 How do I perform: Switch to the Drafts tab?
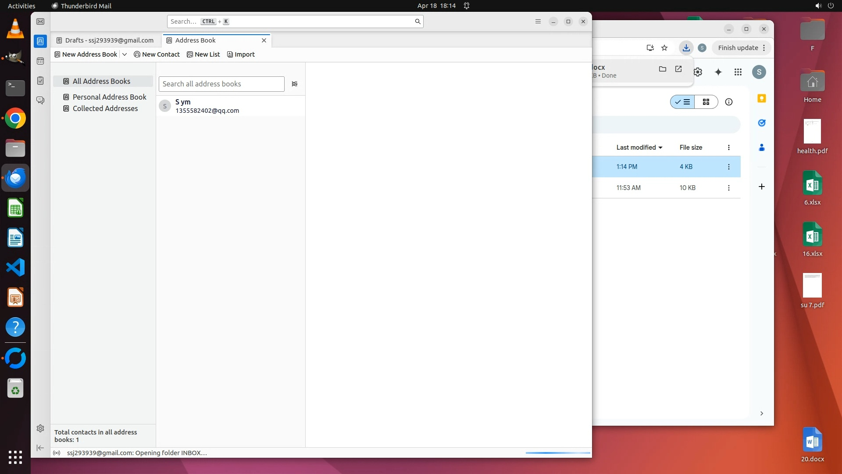[105, 40]
